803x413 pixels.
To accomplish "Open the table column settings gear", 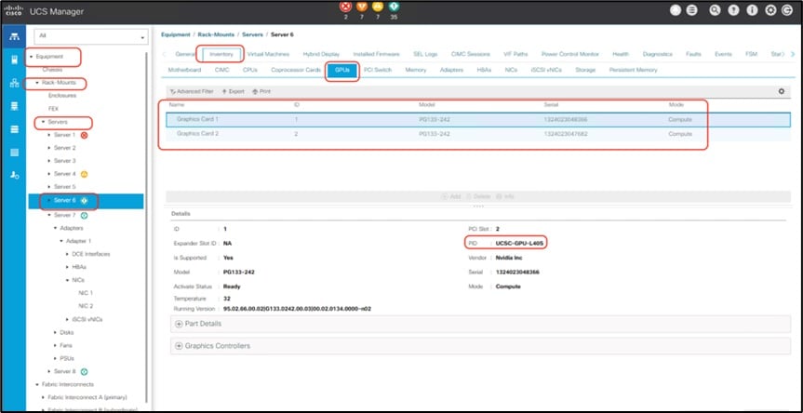I will click(781, 91).
